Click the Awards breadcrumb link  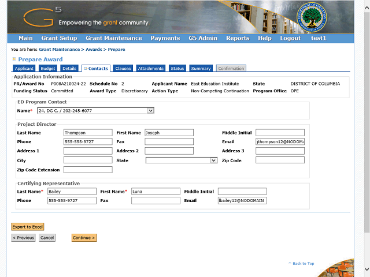click(95, 50)
